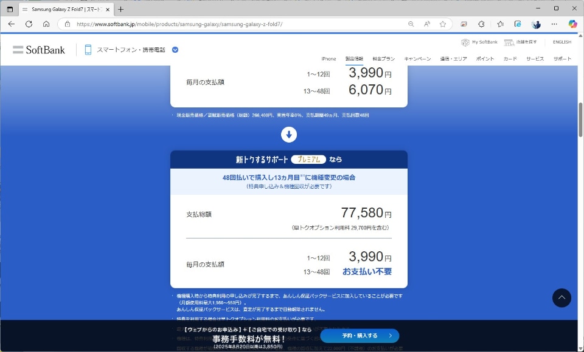Reload the page with refresh icon
This screenshot has width=584, height=352.
[29, 24]
